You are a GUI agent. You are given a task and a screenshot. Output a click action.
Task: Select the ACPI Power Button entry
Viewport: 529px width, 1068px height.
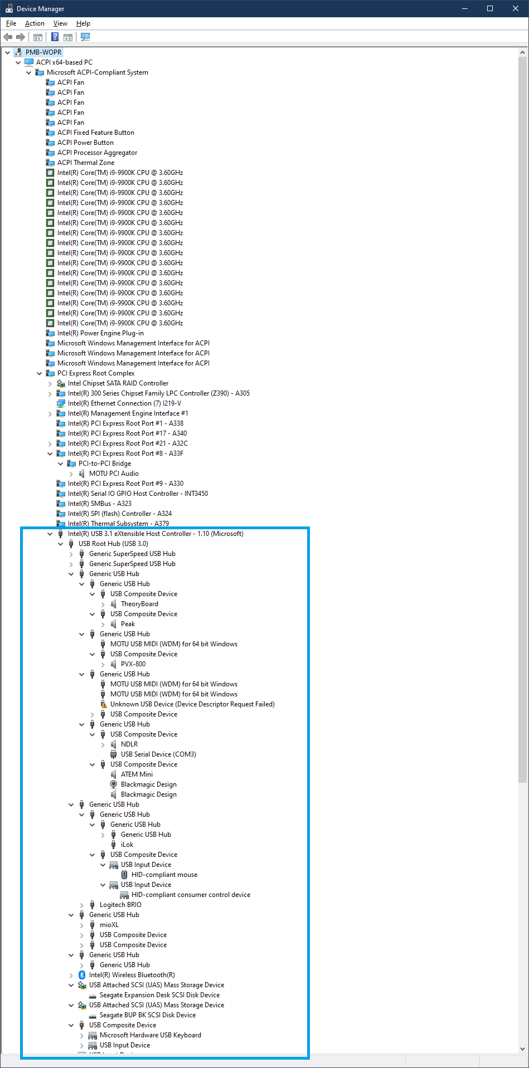point(85,143)
